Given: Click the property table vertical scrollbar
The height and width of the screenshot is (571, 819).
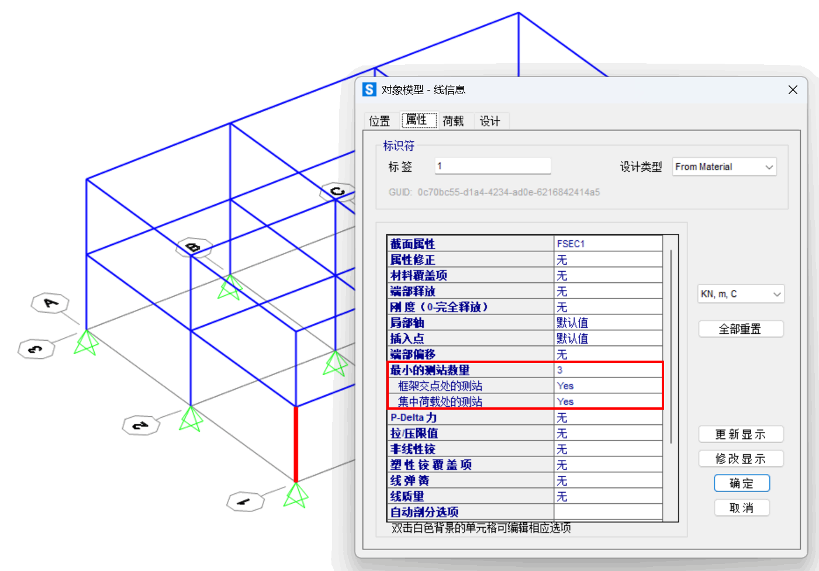Looking at the screenshot, I should click(671, 345).
